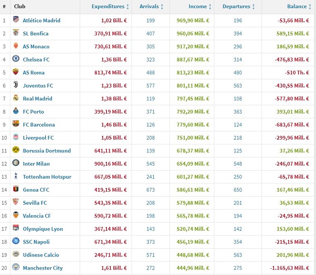Sort by Departures column header
Image resolution: width=316 pixels, height=275 pixels.
[239, 7]
